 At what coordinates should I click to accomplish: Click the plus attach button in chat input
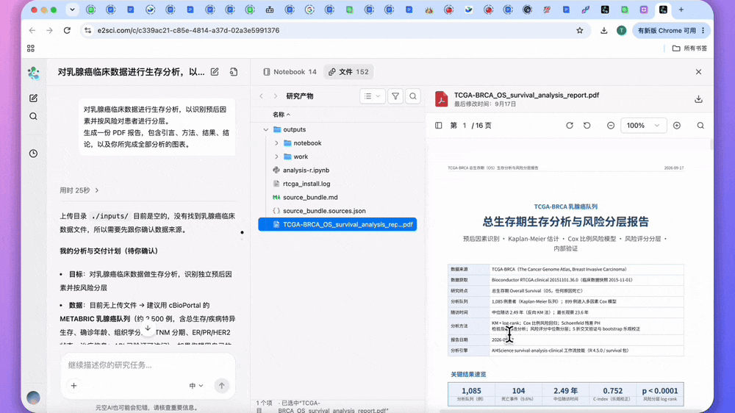[73, 385]
